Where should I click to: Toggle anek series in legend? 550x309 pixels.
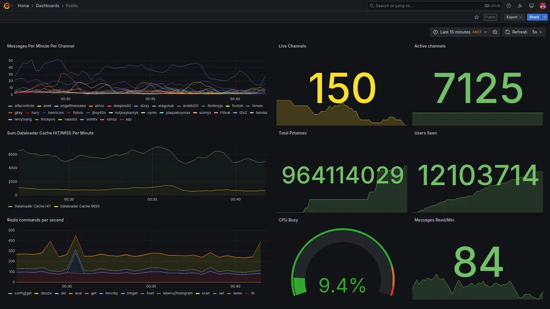pyautogui.click(x=47, y=106)
